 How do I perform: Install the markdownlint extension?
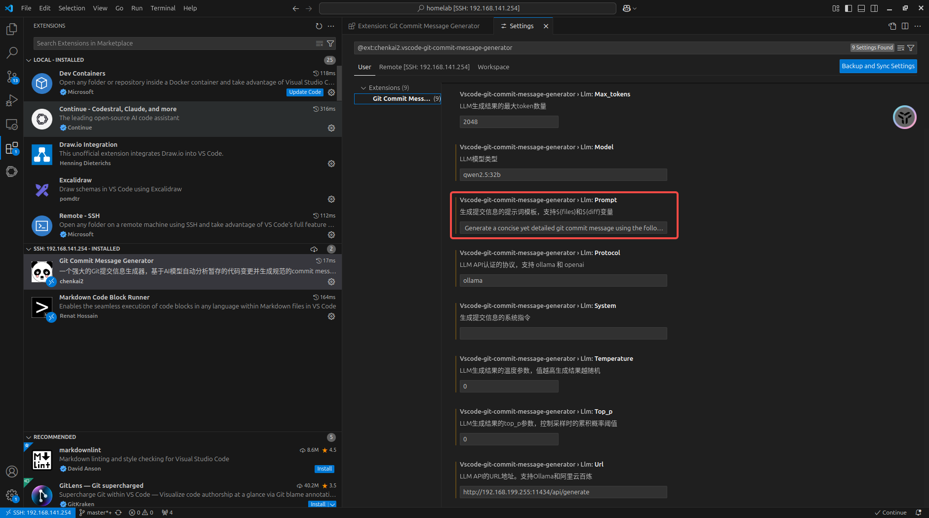(x=324, y=469)
